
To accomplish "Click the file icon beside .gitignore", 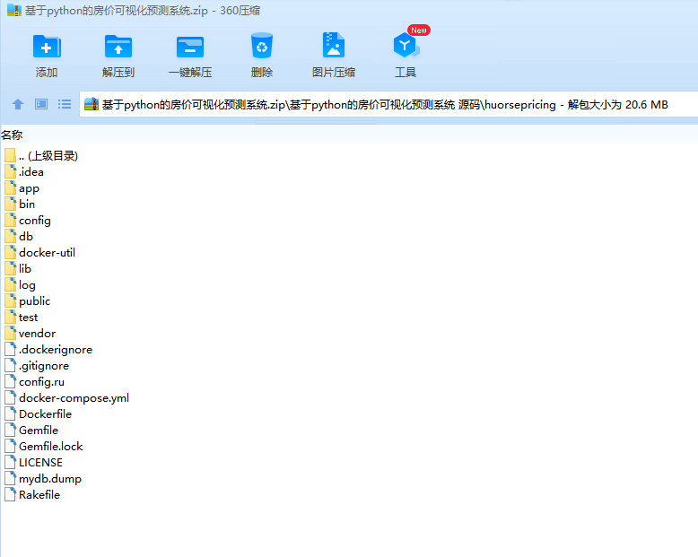I will (11, 365).
